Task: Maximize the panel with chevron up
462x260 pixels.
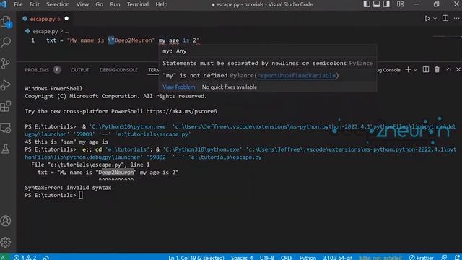Action: (448, 69)
